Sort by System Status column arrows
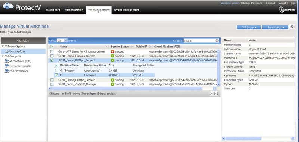 click(x=132, y=47)
